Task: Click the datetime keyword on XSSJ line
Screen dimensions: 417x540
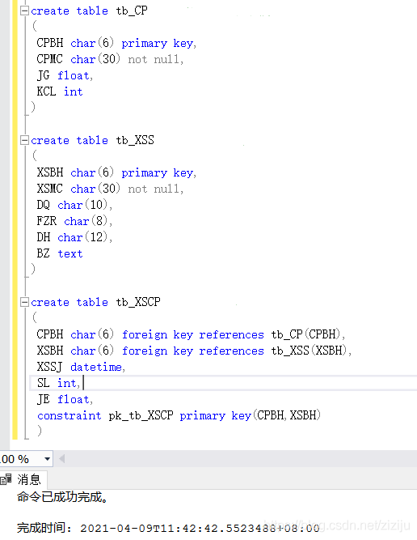Action: pos(96,367)
